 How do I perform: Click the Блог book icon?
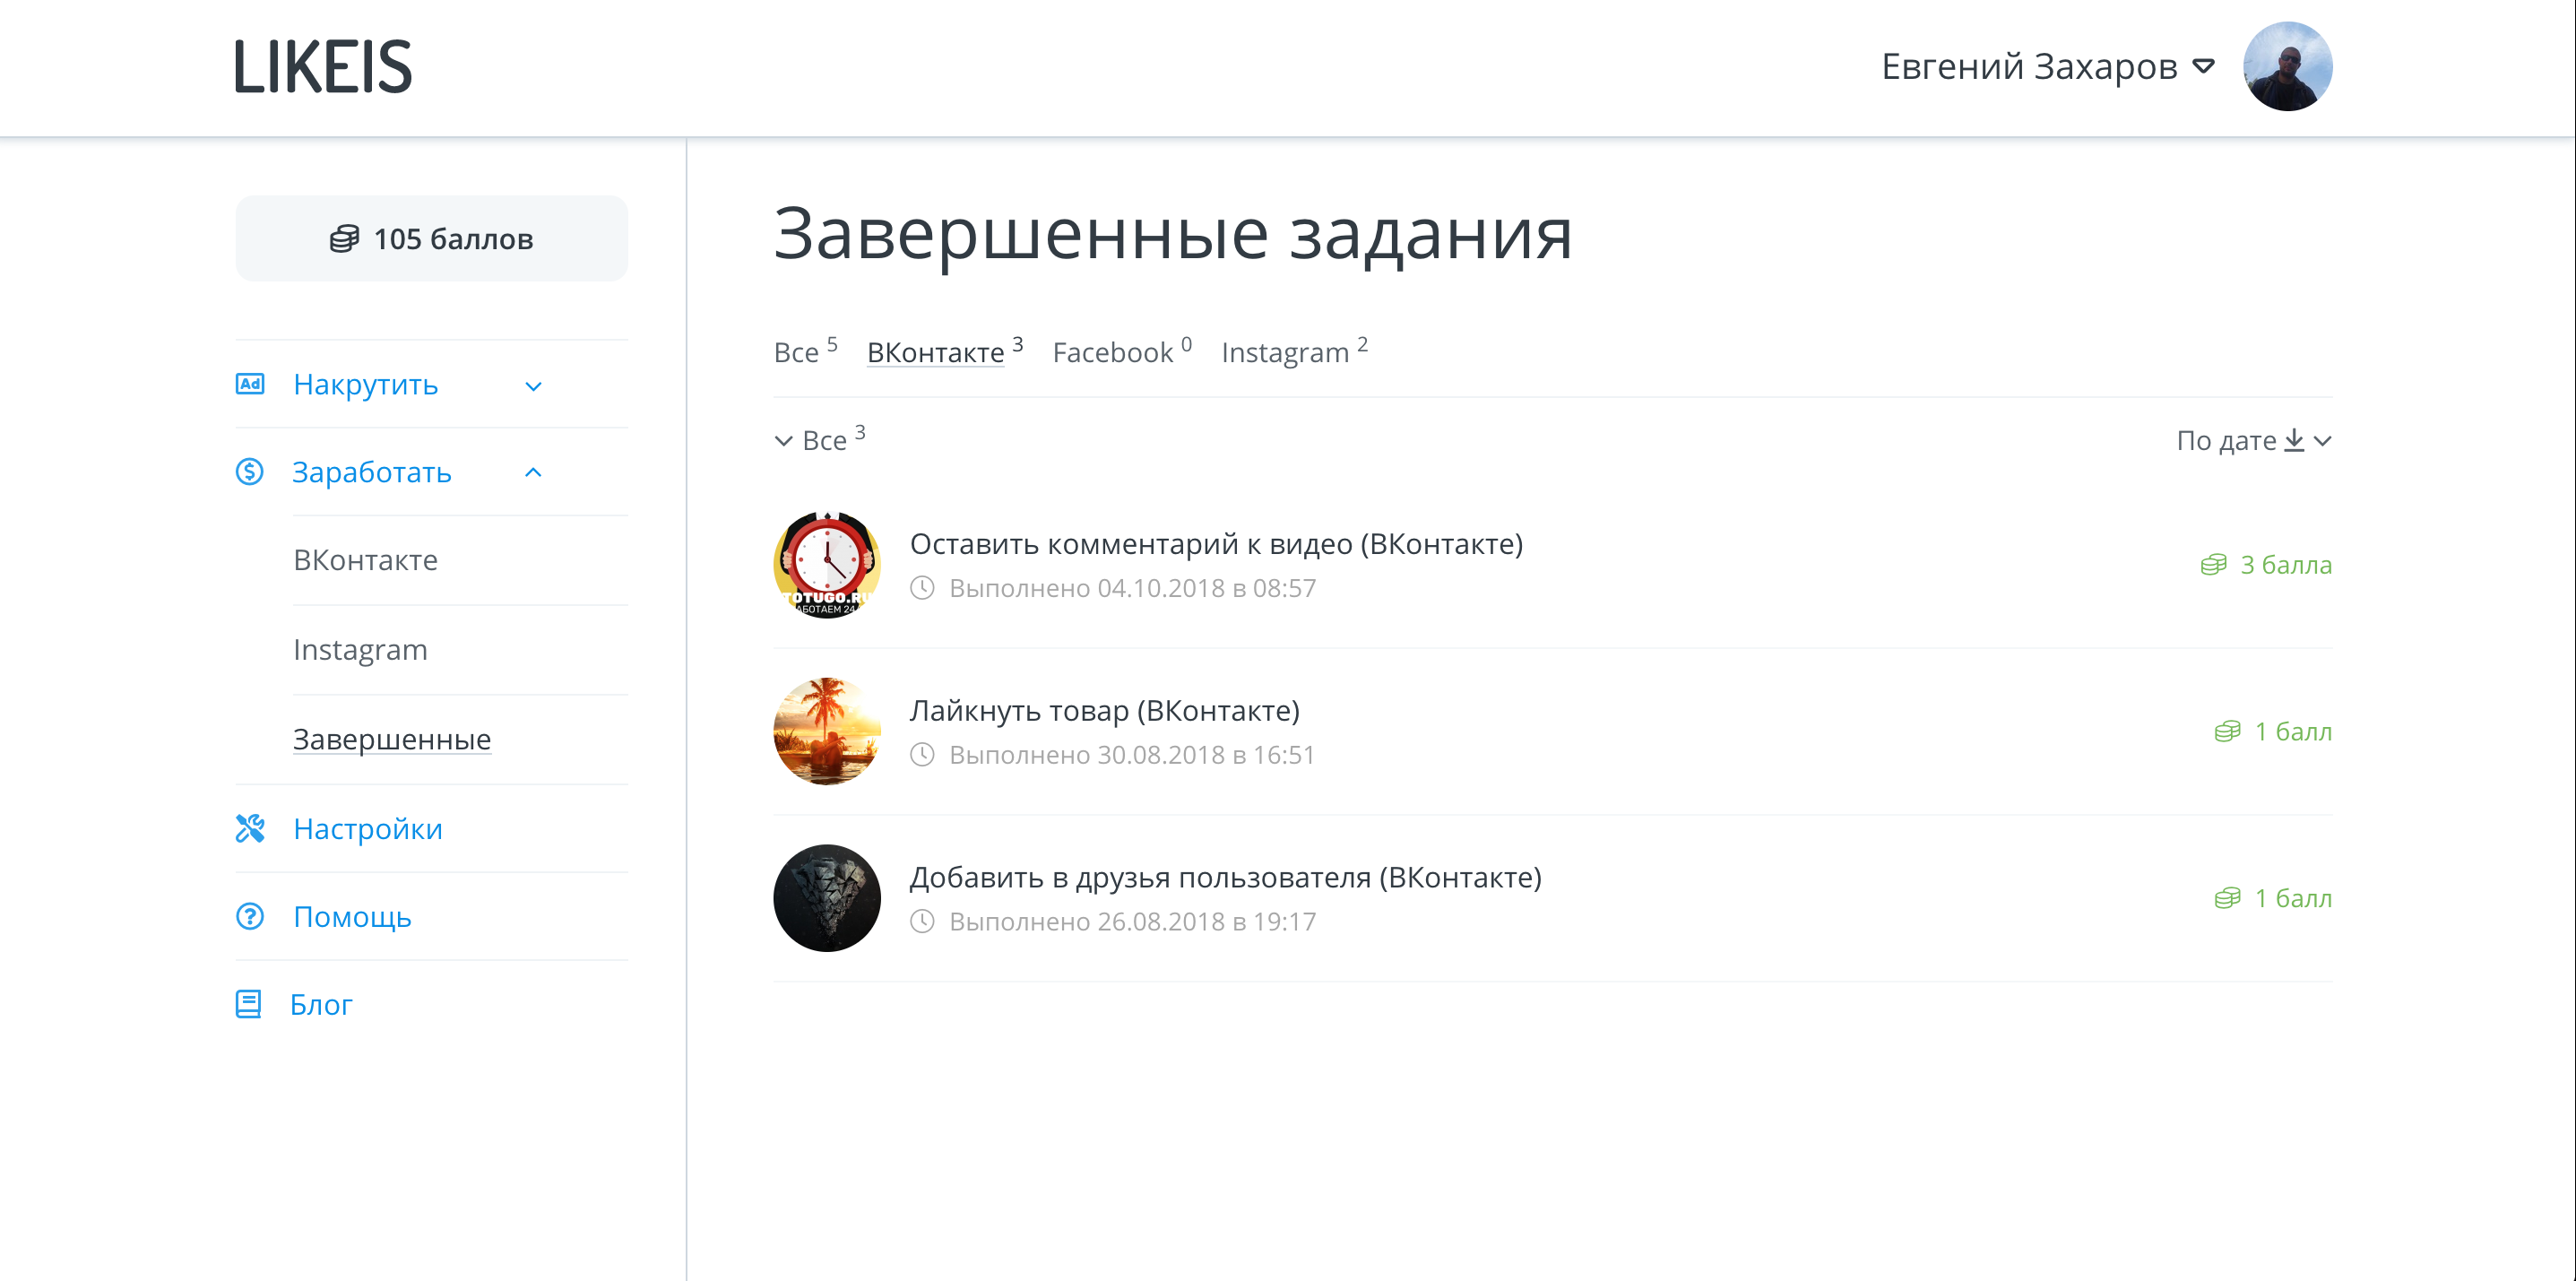249,1004
